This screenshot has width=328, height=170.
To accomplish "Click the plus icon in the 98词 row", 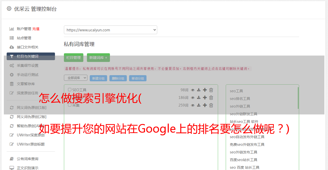I will (205, 90).
